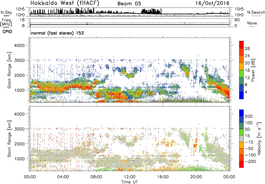Click the 'Nave' legend label
265x184 pixels.
(252, 23)
